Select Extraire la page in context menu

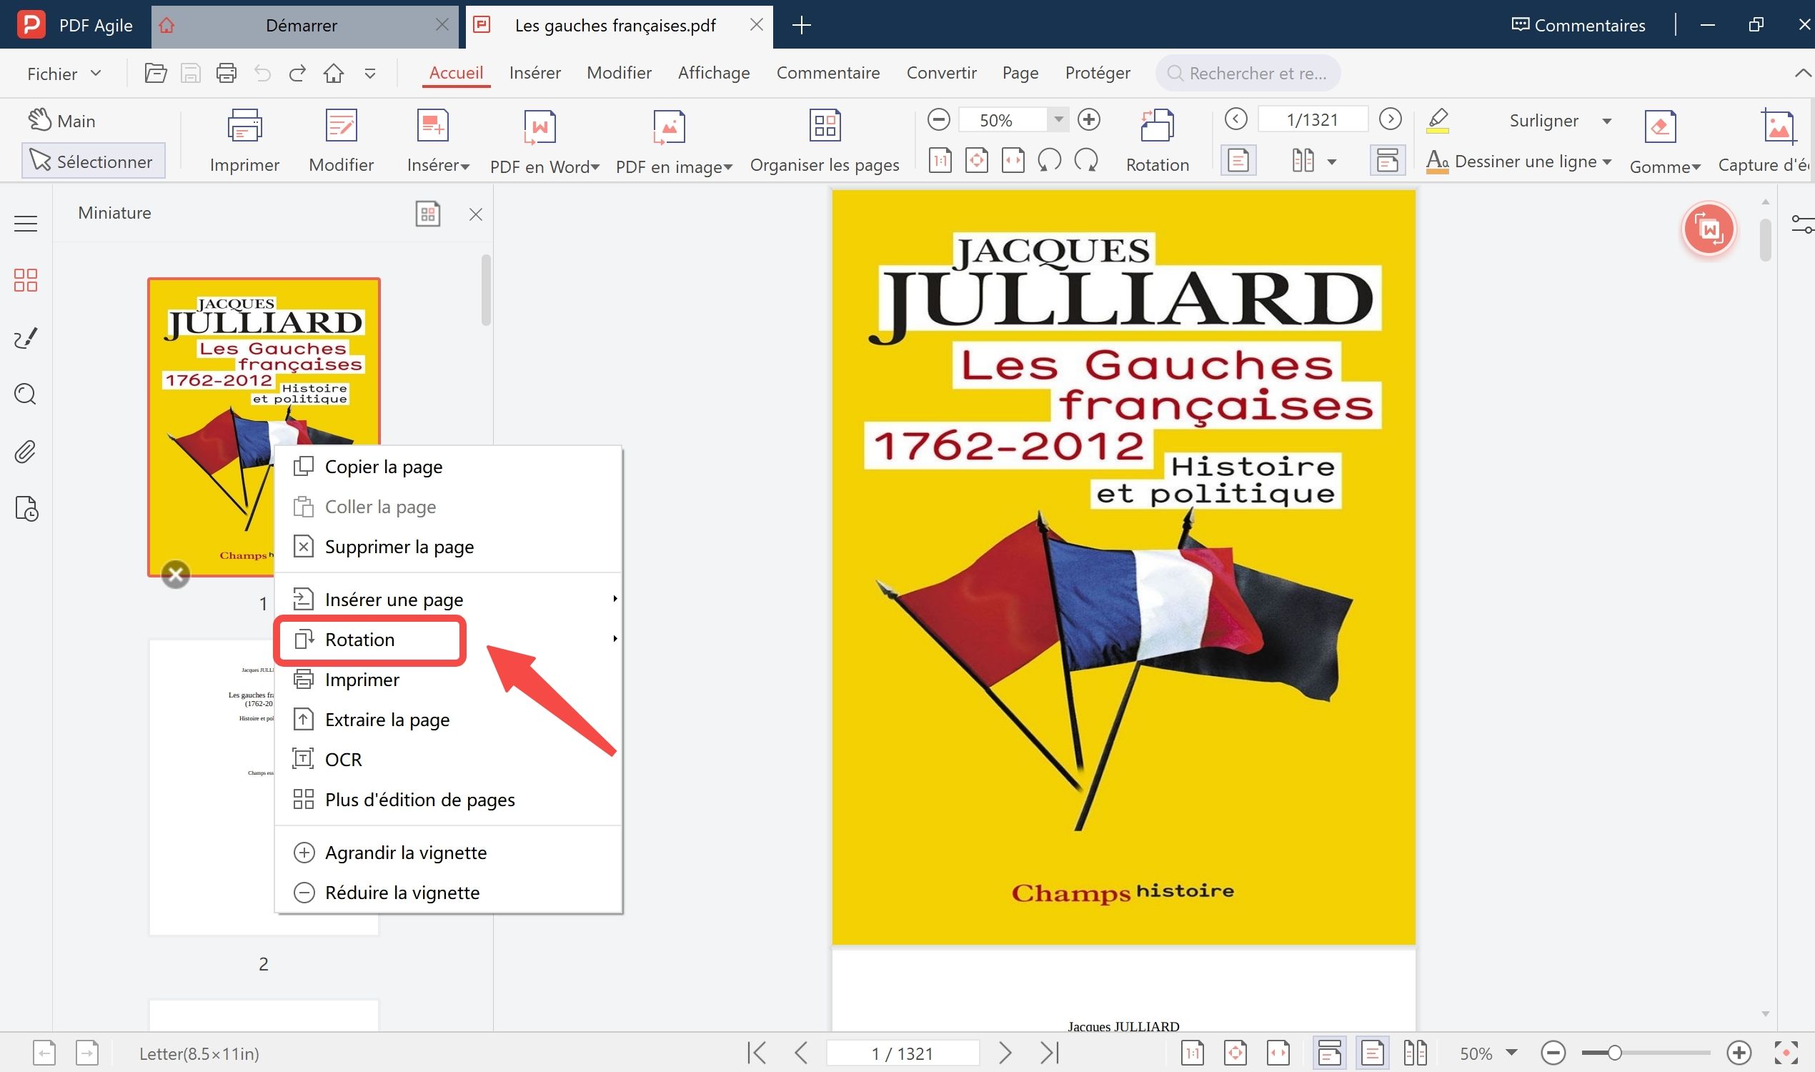tap(448, 720)
